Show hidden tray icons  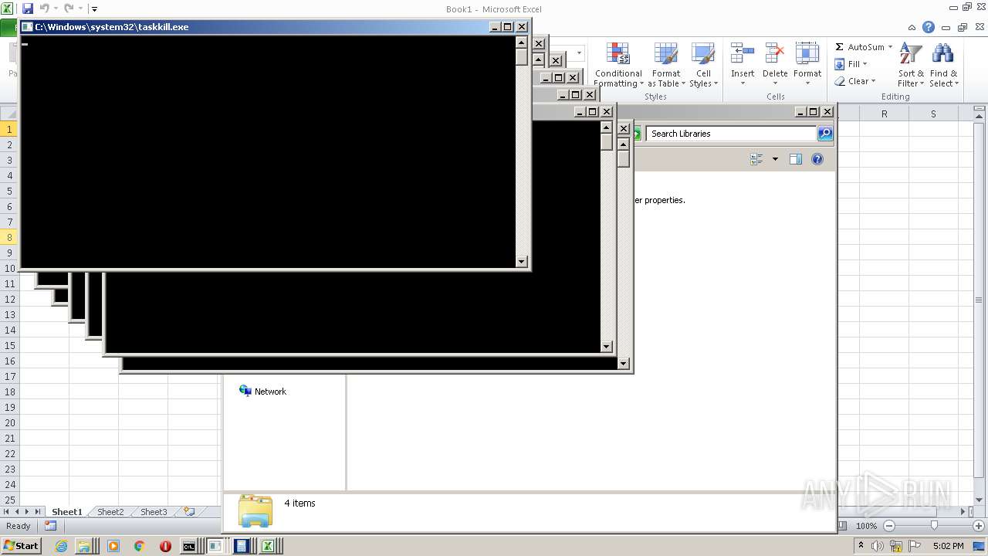pos(861,546)
